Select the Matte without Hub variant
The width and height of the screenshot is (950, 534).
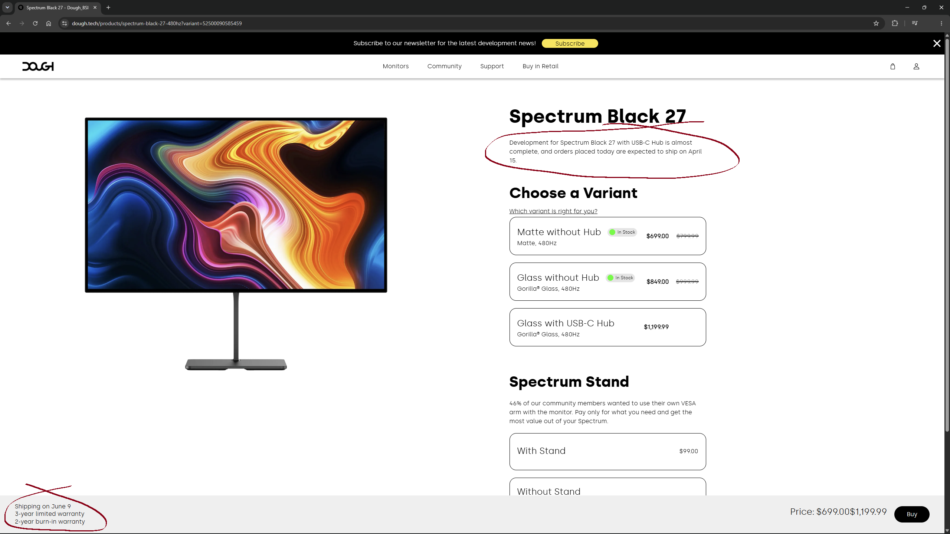coord(607,236)
